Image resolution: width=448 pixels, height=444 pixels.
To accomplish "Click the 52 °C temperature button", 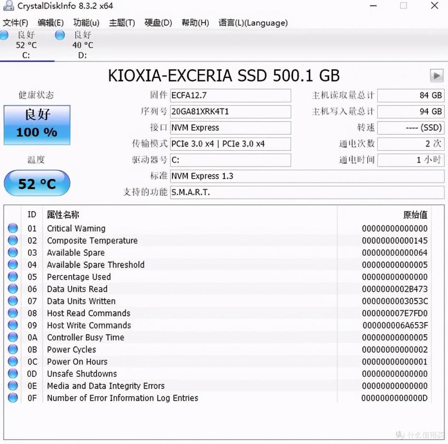I will pos(37,183).
